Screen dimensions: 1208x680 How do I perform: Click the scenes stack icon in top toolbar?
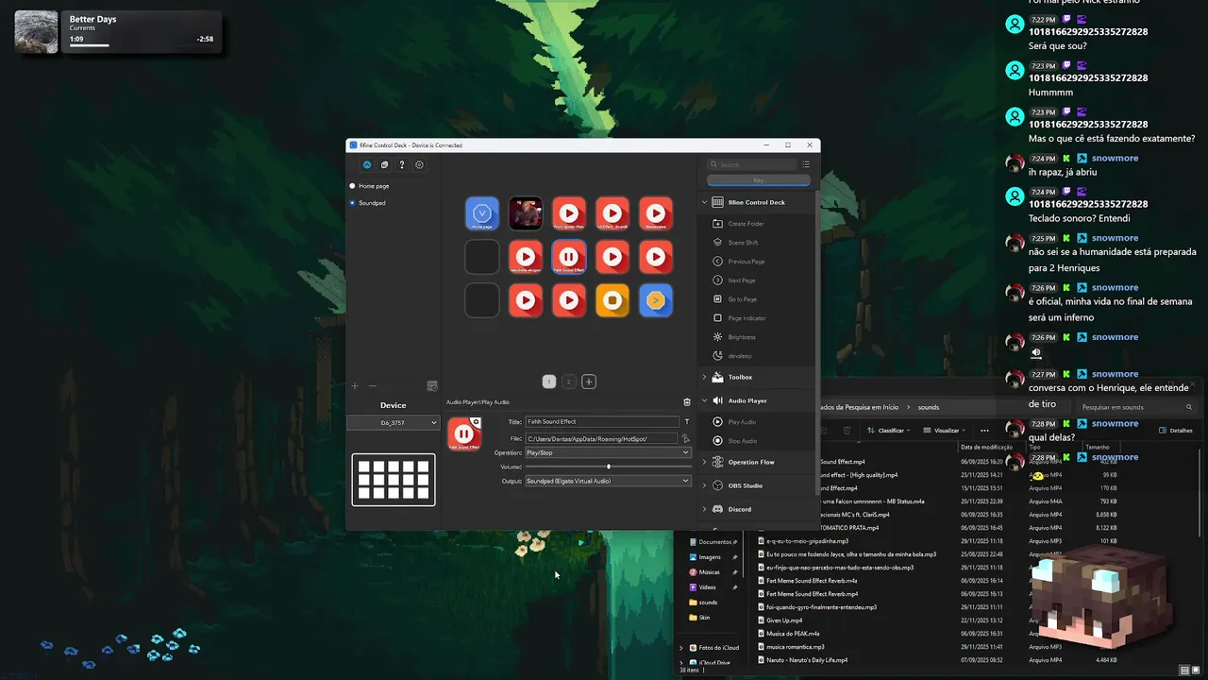coord(384,164)
